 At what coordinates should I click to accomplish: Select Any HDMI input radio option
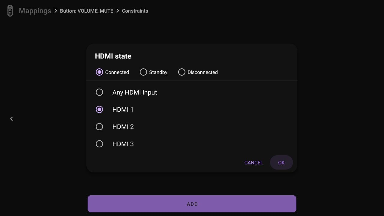point(99,92)
